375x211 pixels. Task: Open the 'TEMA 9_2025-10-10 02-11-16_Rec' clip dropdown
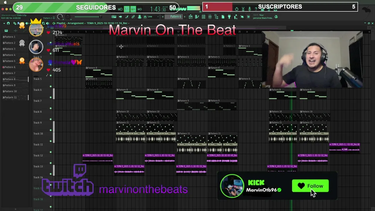tap(108, 23)
